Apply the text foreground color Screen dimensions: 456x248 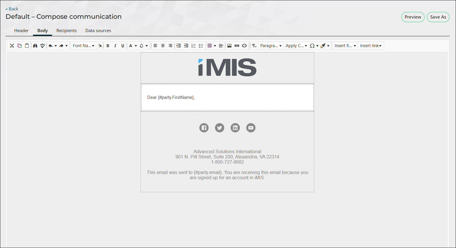click(131, 46)
